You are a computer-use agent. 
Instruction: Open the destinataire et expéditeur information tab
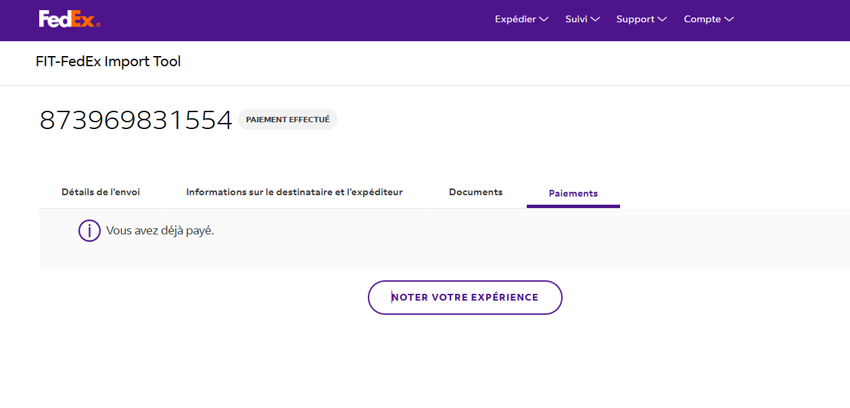[x=294, y=193]
